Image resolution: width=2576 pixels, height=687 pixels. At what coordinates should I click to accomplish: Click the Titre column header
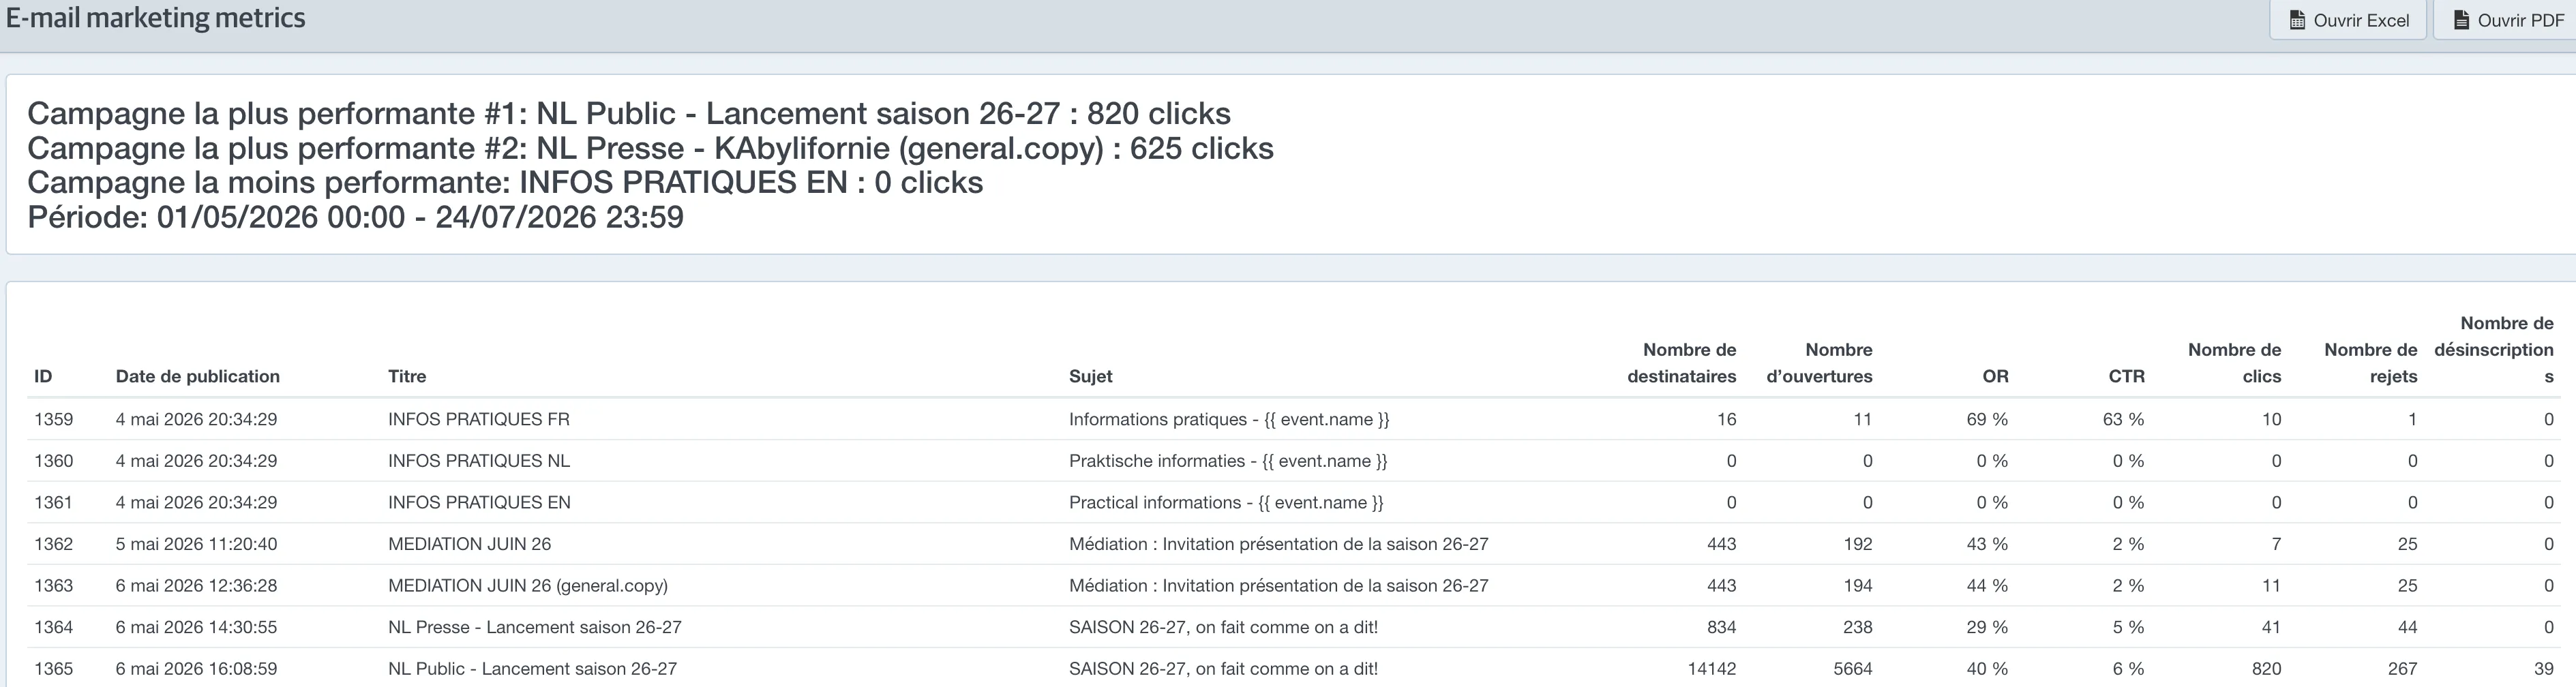407,376
